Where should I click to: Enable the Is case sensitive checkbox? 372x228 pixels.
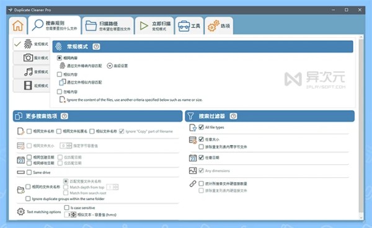[67, 208]
